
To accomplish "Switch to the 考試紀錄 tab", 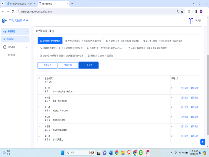I will tap(68, 65).
